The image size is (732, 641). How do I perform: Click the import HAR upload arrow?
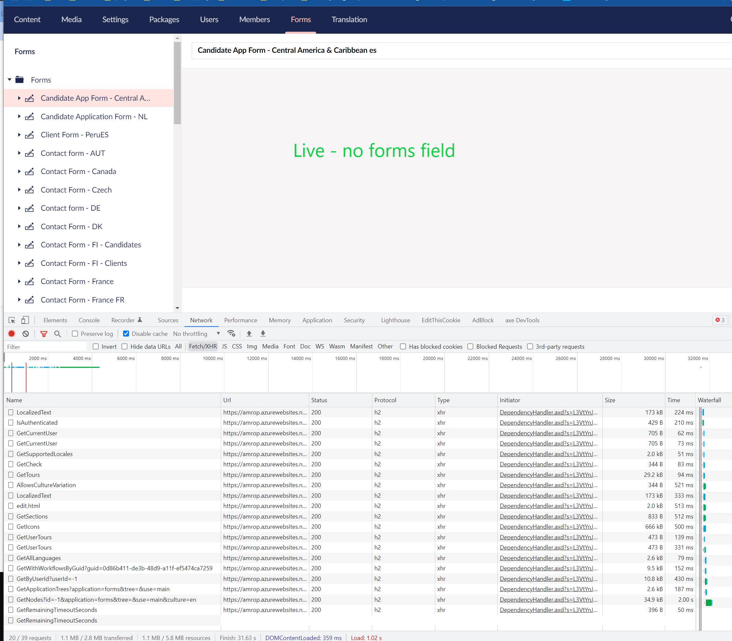click(249, 334)
